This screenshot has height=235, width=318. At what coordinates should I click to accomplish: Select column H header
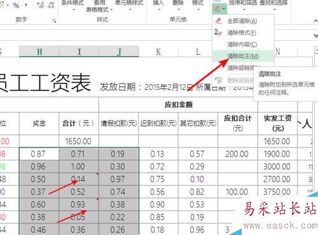click(x=39, y=51)
